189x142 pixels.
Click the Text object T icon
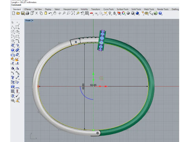pos(13,78)
